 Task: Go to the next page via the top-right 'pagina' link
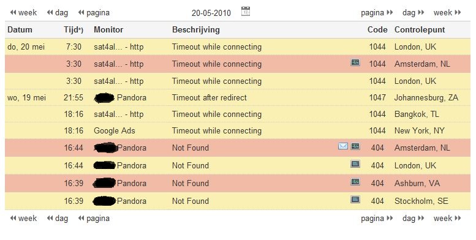[x=377, y=13]
